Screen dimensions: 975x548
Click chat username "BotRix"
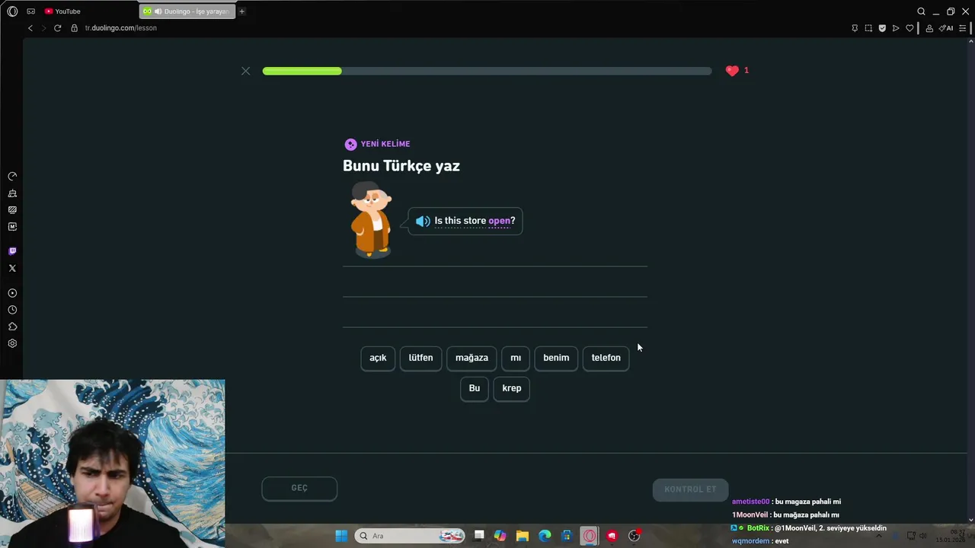758,528
